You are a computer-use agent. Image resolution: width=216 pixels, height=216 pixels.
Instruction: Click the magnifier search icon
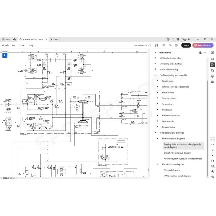[x=150, y=45]
